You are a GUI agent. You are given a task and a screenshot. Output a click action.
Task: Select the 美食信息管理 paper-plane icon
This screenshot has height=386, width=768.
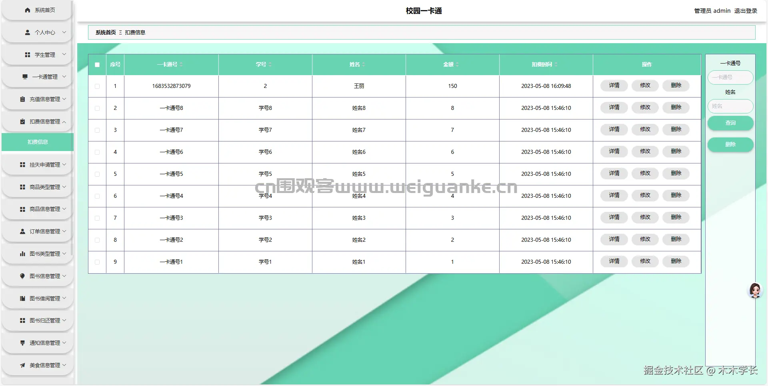[x=23, y=365]
